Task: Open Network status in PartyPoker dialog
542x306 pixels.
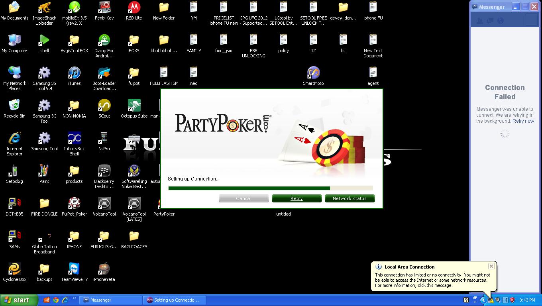Action: tap(350, 198)
